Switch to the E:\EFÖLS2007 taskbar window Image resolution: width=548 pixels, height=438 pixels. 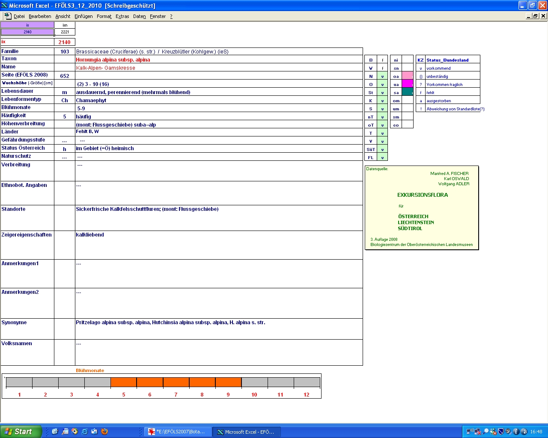coord(177,432)
